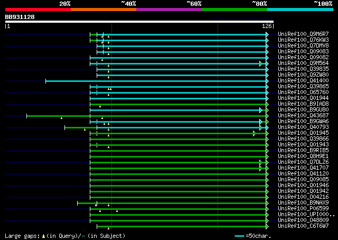Click the 'Large gaps' legend text
Image resolution: width=338 pixels, height=240 pixels.
22,236
